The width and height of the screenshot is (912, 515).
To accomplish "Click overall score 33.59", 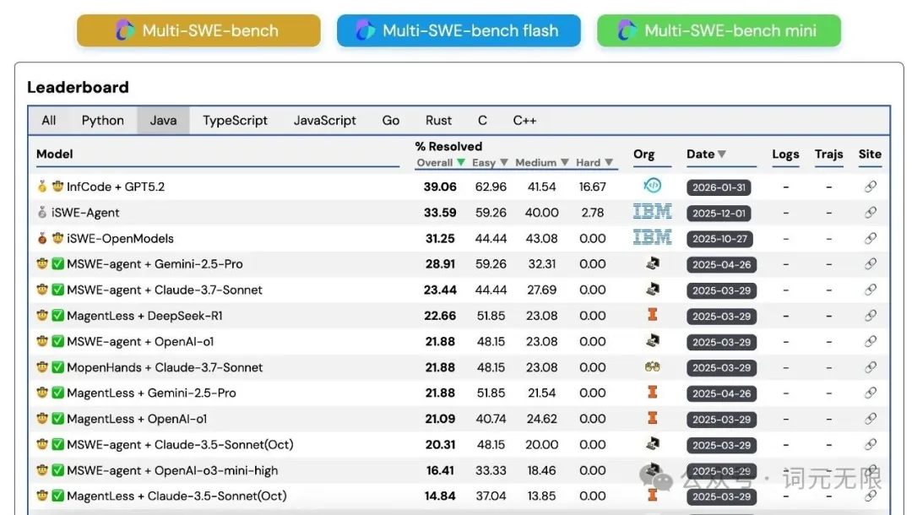I will [440, 213].
